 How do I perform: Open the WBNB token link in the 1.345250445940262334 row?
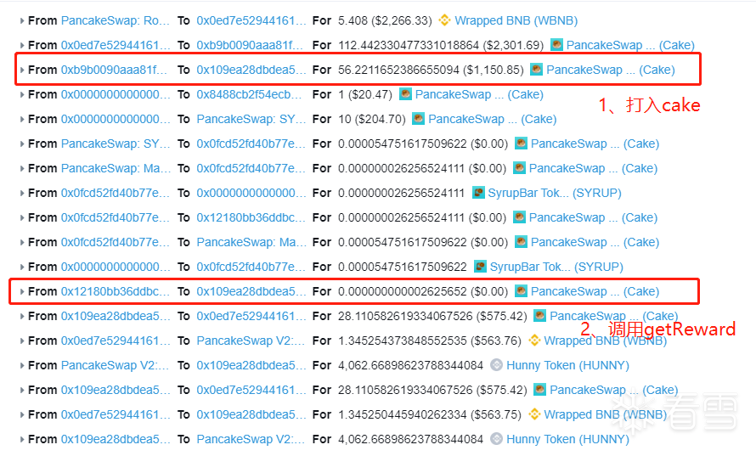[x=605, y=414]
